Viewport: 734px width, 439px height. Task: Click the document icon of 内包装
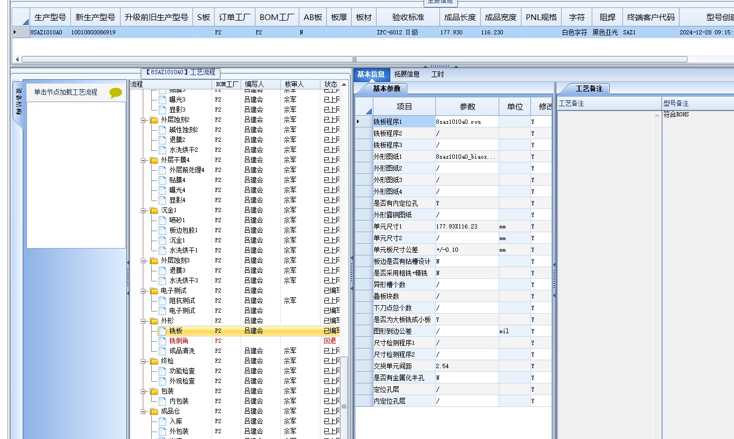[x=162, y=401]
